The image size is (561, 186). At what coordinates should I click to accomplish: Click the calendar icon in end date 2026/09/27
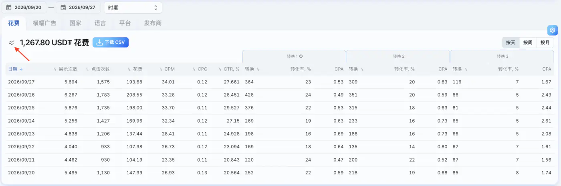point(63,7)
